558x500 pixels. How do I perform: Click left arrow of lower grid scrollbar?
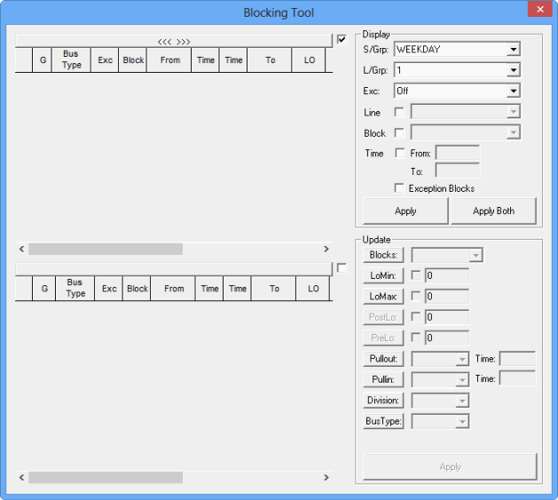click(x=21, y=477)
